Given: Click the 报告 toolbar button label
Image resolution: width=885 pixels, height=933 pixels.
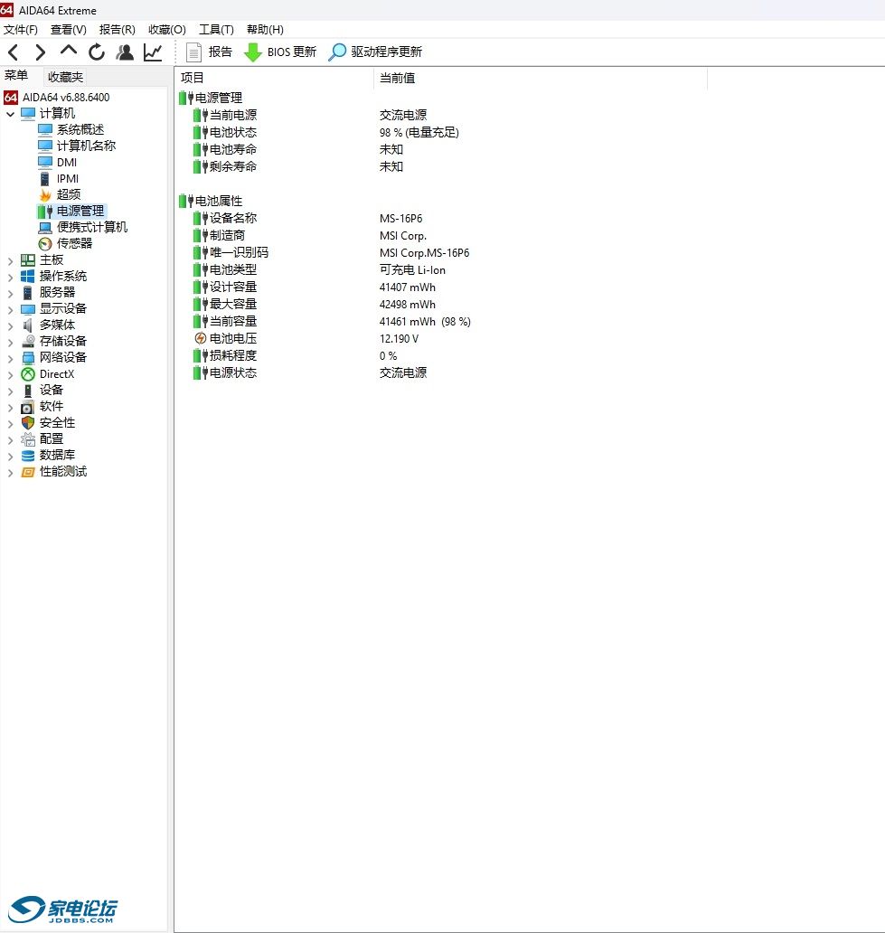Looking at the screenshot, I should [x=221, y=52].
